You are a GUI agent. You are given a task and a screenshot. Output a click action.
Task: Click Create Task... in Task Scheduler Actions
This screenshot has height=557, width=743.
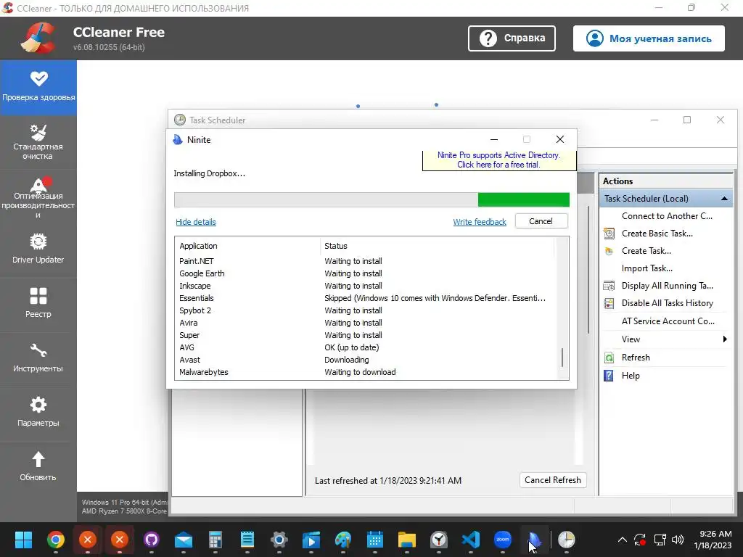point(646,251)
